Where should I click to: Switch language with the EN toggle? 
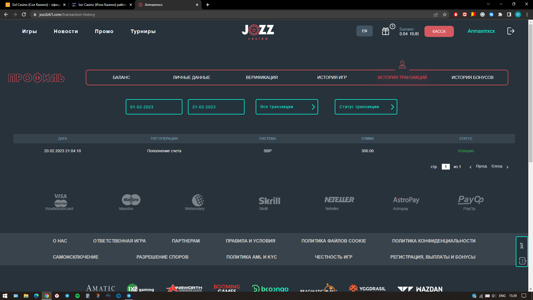364,31
